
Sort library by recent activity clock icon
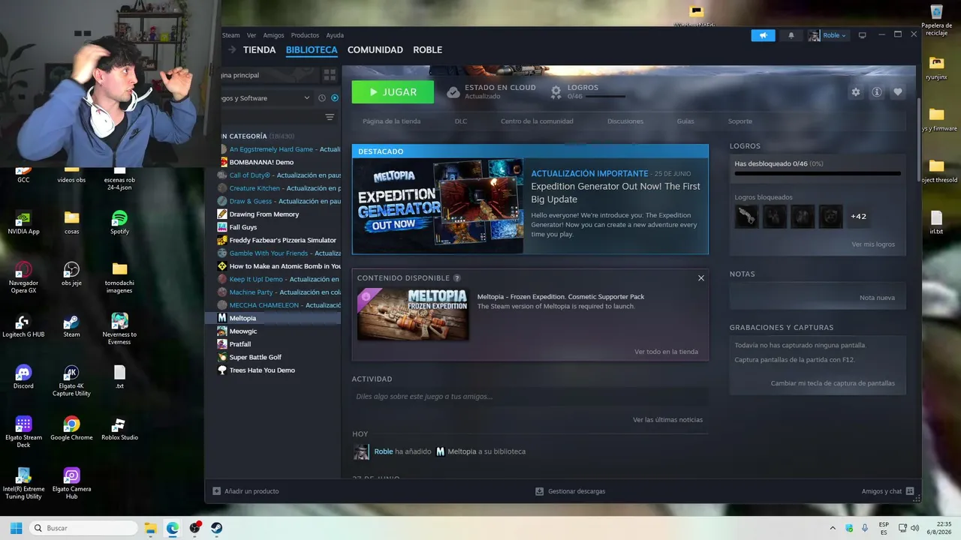coord(322,98)
